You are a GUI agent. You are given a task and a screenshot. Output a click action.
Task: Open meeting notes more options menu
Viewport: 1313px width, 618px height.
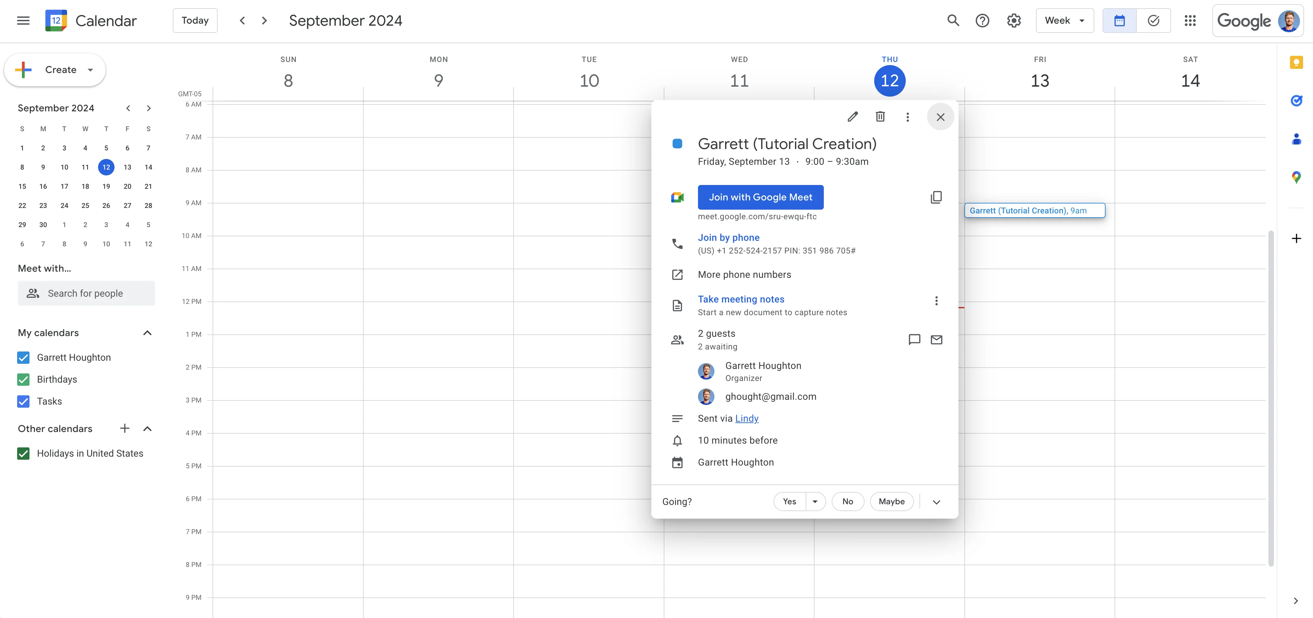tap(936, 300)
